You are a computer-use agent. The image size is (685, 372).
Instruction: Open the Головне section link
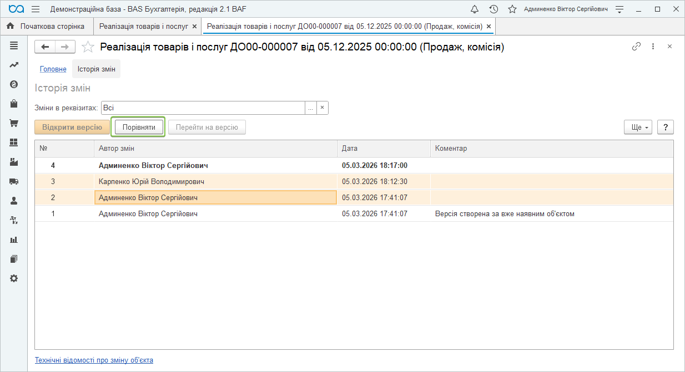point(53,69)
